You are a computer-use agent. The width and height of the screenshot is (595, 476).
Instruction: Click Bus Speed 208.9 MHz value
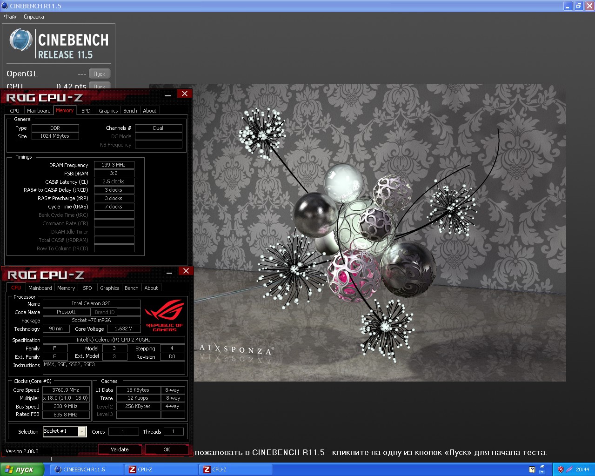(66, 406)
